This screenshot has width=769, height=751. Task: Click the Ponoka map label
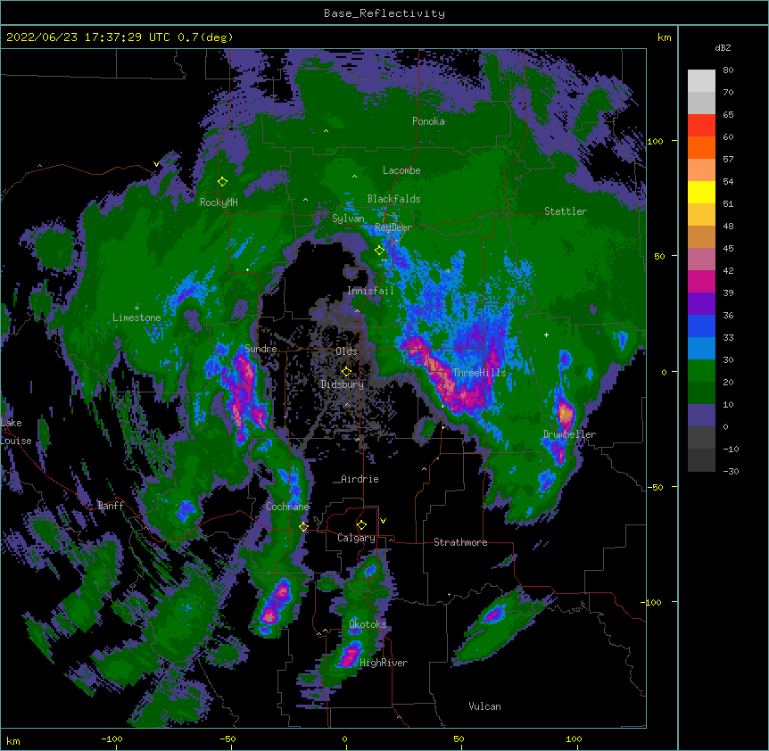pyautogui.click(x=428, y=121)
